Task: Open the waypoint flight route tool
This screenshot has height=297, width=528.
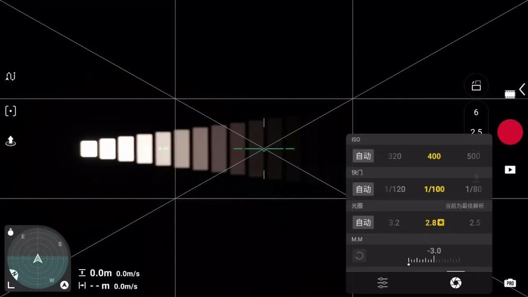Action: tap(10, 76)
